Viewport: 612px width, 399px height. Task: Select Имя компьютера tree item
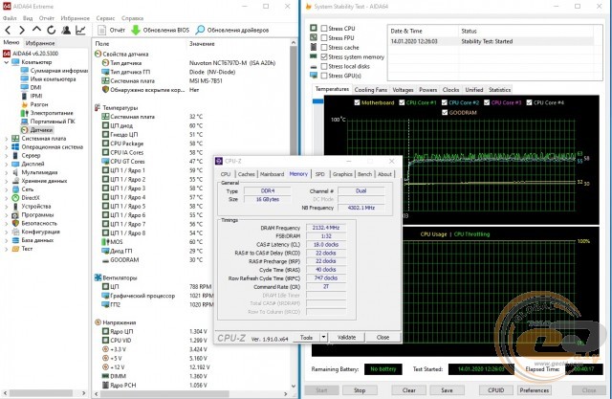(x=49, y=78)
